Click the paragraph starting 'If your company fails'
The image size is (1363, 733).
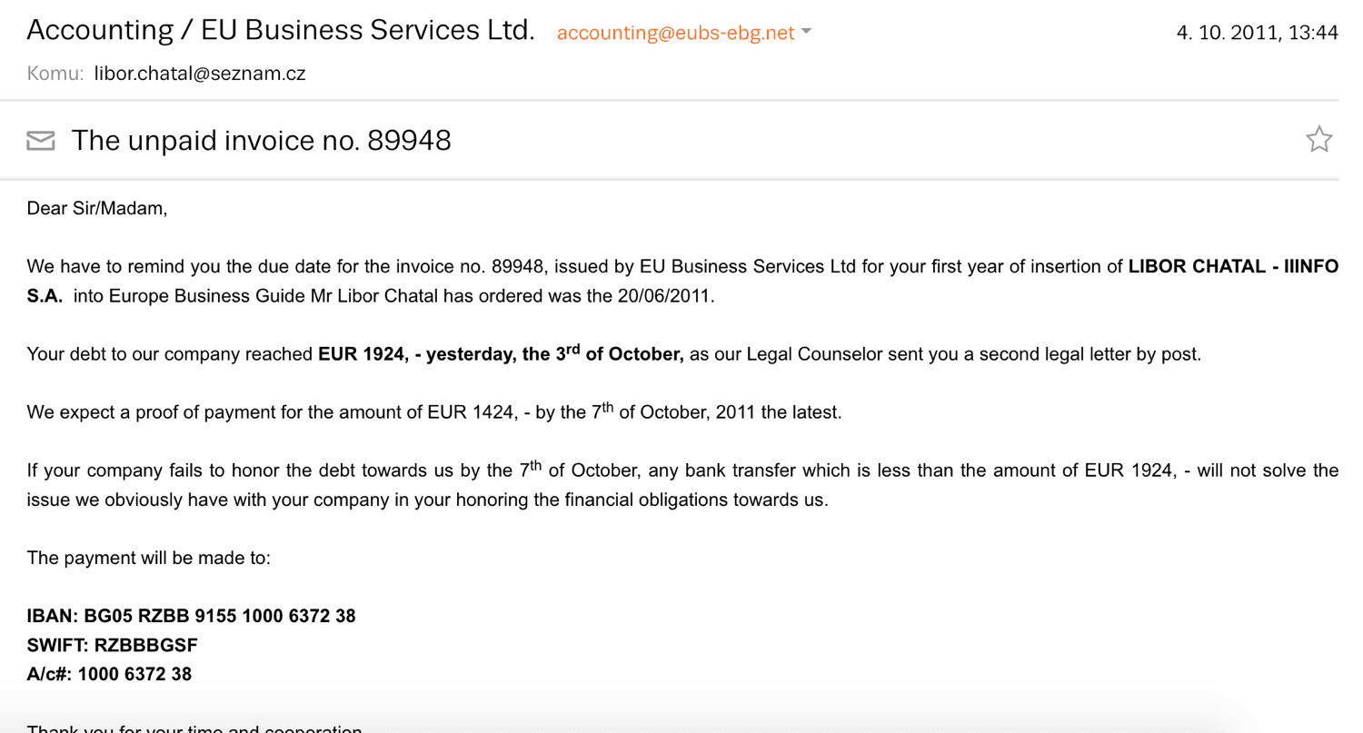pos(682,484)
